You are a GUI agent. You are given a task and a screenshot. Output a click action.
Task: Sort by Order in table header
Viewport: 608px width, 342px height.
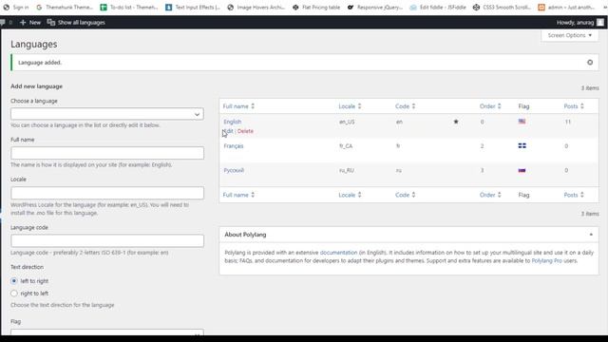(x=490, y=106)
